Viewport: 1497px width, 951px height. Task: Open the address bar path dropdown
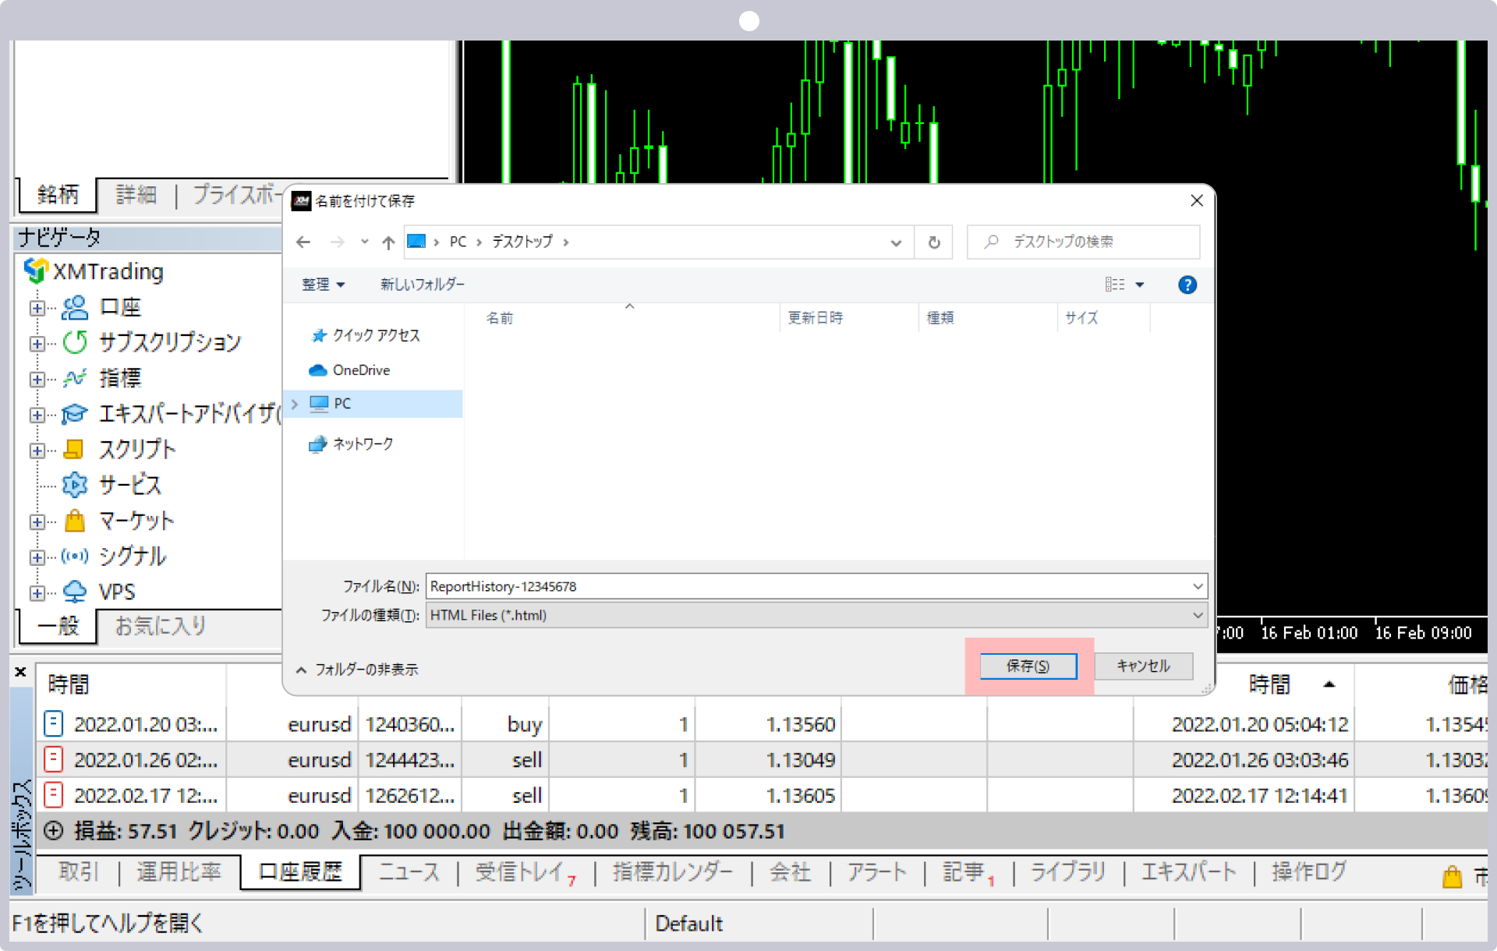[896, 242]
